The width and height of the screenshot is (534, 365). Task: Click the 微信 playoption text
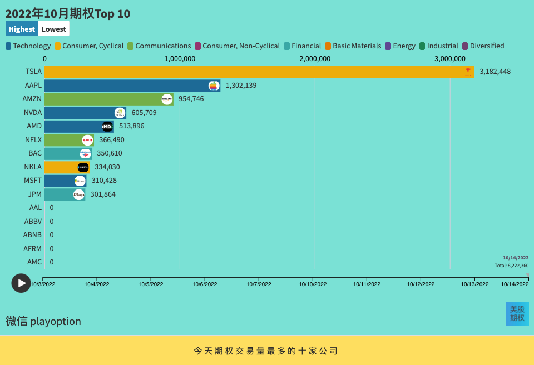coord(43,321)
